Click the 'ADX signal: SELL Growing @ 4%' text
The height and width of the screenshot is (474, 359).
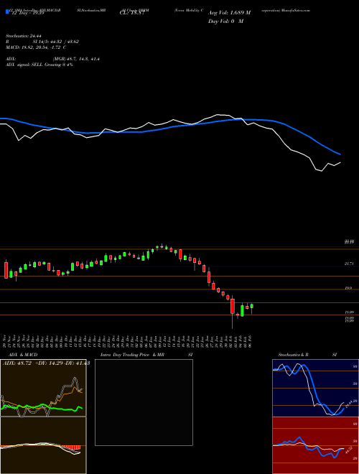[x=39, y=65]
